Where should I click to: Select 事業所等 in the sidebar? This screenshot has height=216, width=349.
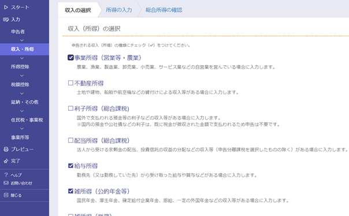(20, 137)
